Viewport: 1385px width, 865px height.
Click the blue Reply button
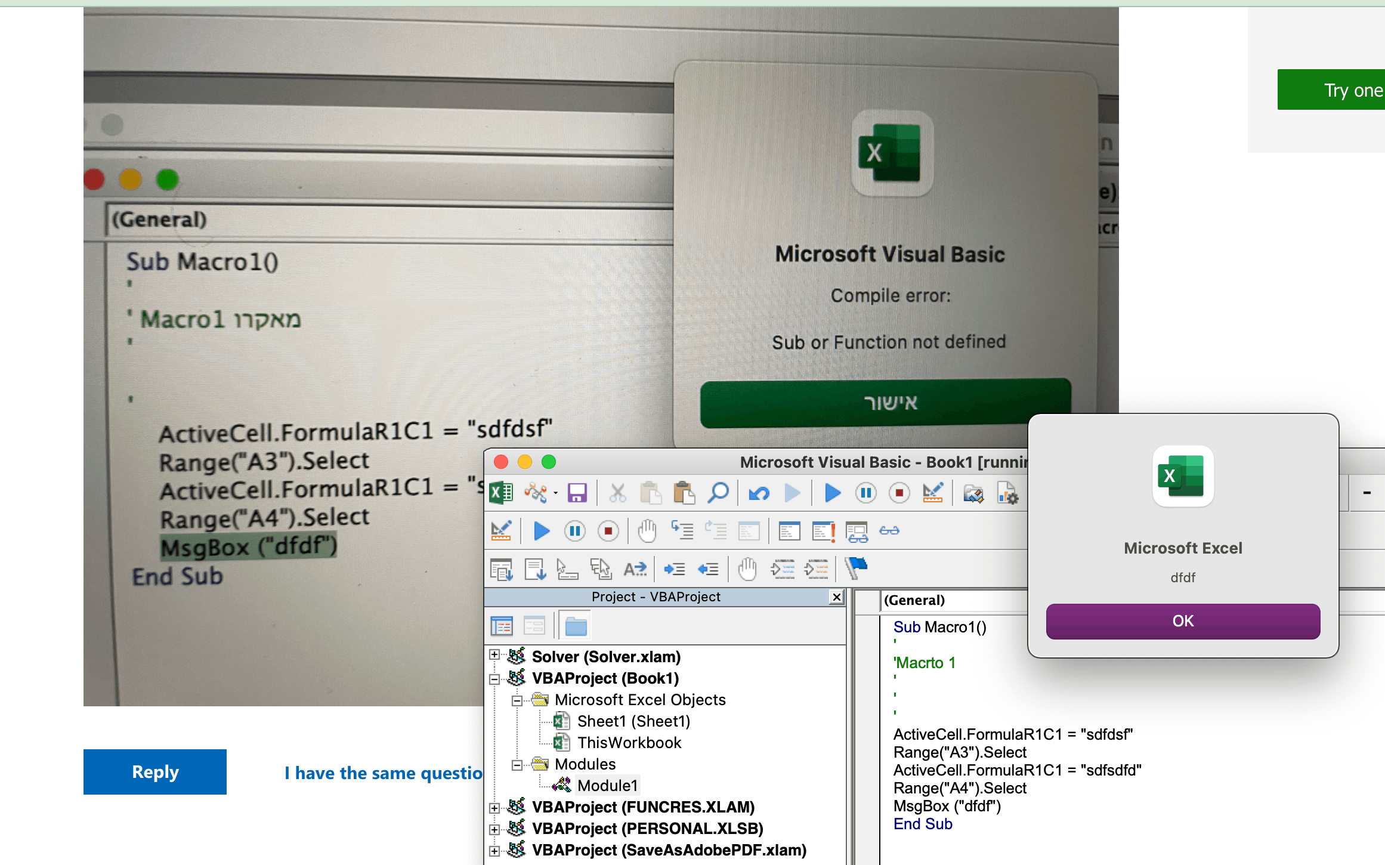click(155, 772)
